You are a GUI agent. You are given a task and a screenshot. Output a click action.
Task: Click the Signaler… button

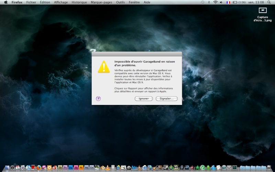pos(167,99)
